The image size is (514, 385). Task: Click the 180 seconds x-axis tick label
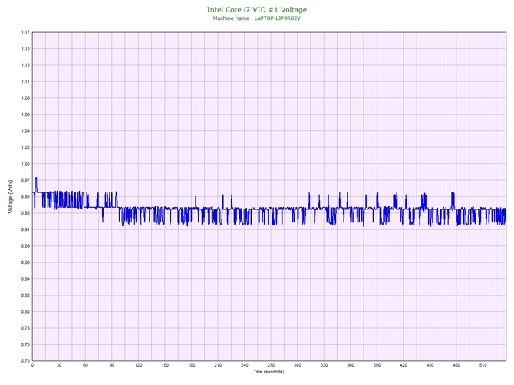tap(192, 365)
